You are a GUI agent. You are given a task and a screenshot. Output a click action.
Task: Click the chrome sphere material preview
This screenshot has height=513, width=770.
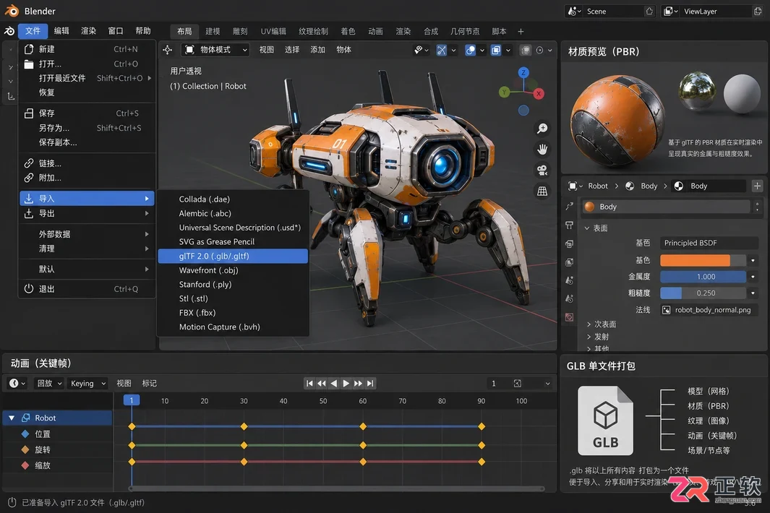click(697, 91)
